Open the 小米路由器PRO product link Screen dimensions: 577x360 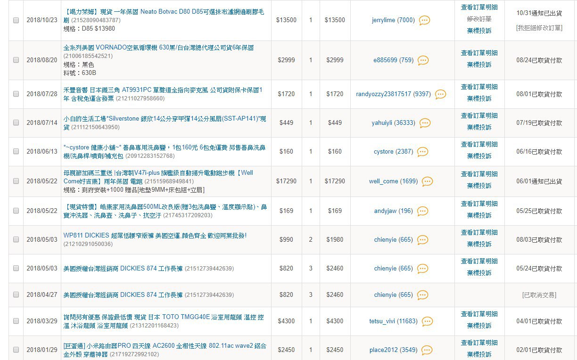click(165, 350)
